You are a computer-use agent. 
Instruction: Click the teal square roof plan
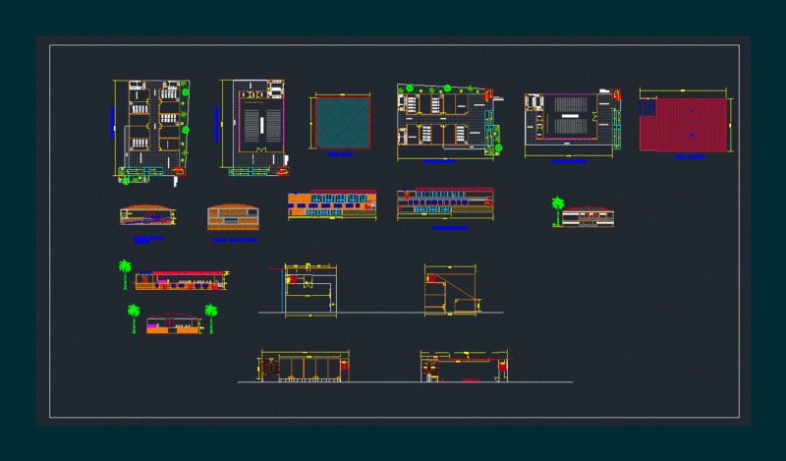point(343,123)
